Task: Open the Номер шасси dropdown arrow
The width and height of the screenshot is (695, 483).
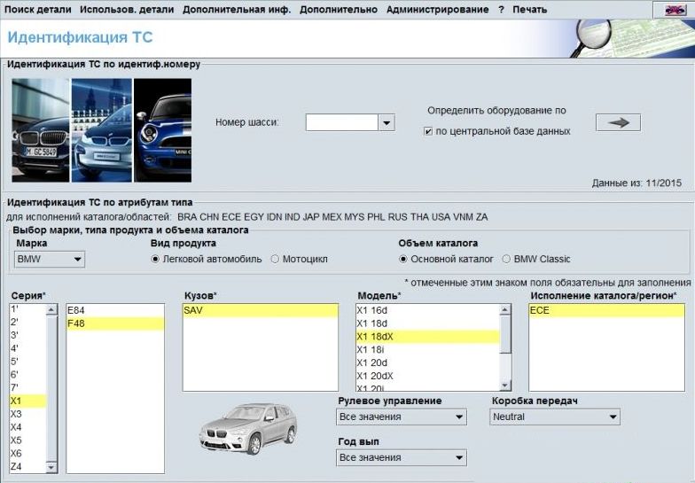Action: tap(387, 122)
